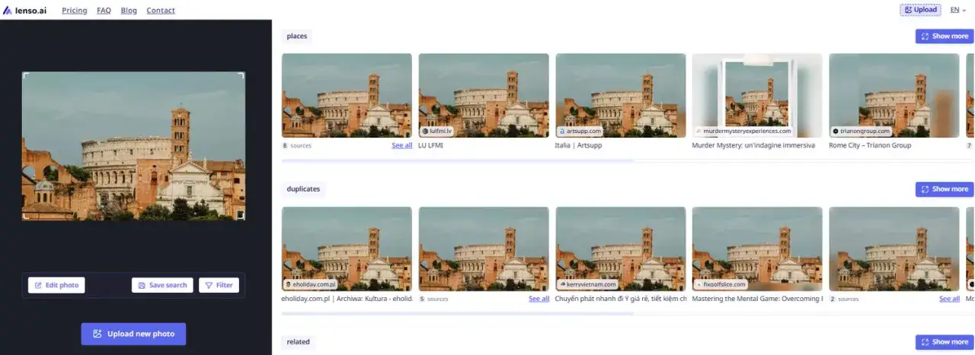Open the Contact page
975x355 pixels.
point(160,11)
